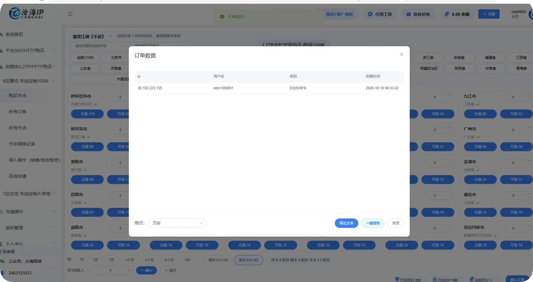533x282 pixels.
Task: Open 导入操作 (续费/修改账密) in sidebar
Action: click(34, 160)
